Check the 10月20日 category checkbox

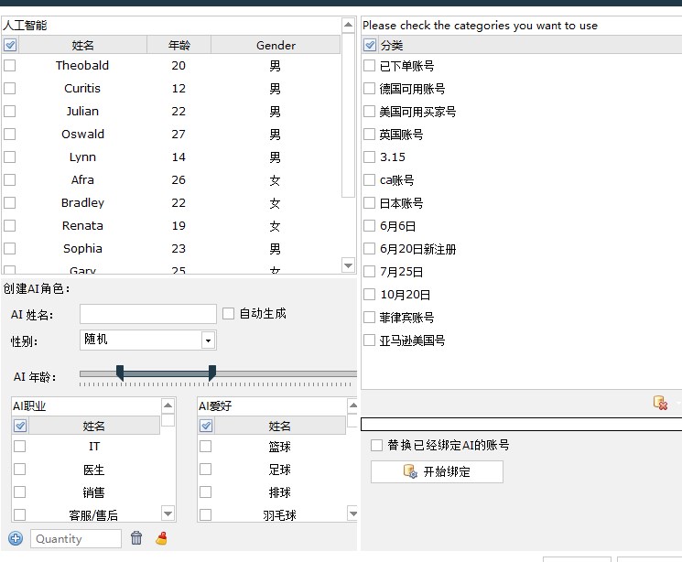[369, 295]
